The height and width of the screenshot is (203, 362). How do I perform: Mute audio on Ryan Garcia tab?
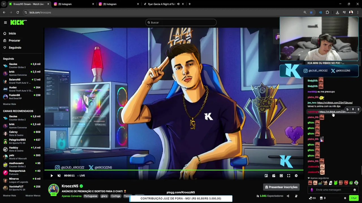click(178, 4)
